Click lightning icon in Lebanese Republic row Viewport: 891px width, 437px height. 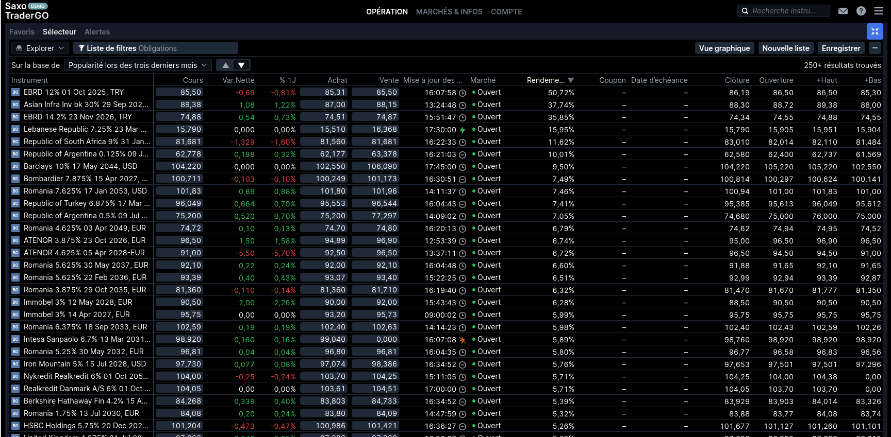pyautogui.click(x=463, y=130)
